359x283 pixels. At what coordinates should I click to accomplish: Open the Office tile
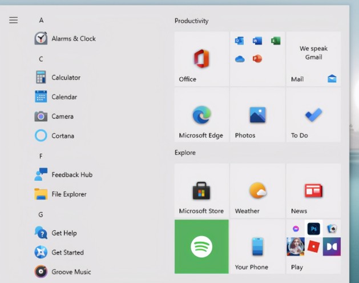pyautogui.click(x=201, y=59)
